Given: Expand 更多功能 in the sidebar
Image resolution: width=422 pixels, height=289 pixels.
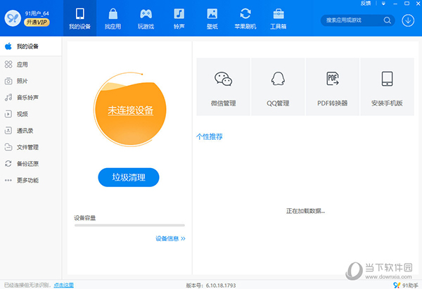Looking at the screenshot, I should coord(31,180).
